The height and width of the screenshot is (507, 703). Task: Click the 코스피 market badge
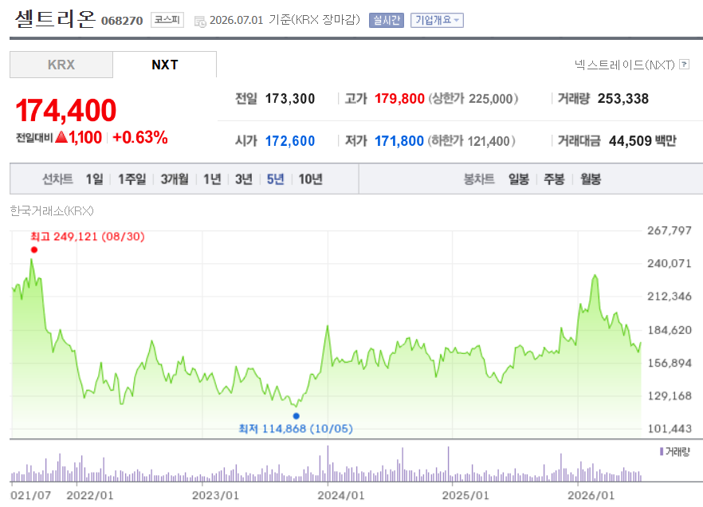pyautogui.click(x=167, y=20)
